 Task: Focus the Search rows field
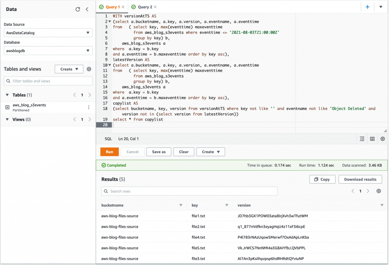pos(189,191)
